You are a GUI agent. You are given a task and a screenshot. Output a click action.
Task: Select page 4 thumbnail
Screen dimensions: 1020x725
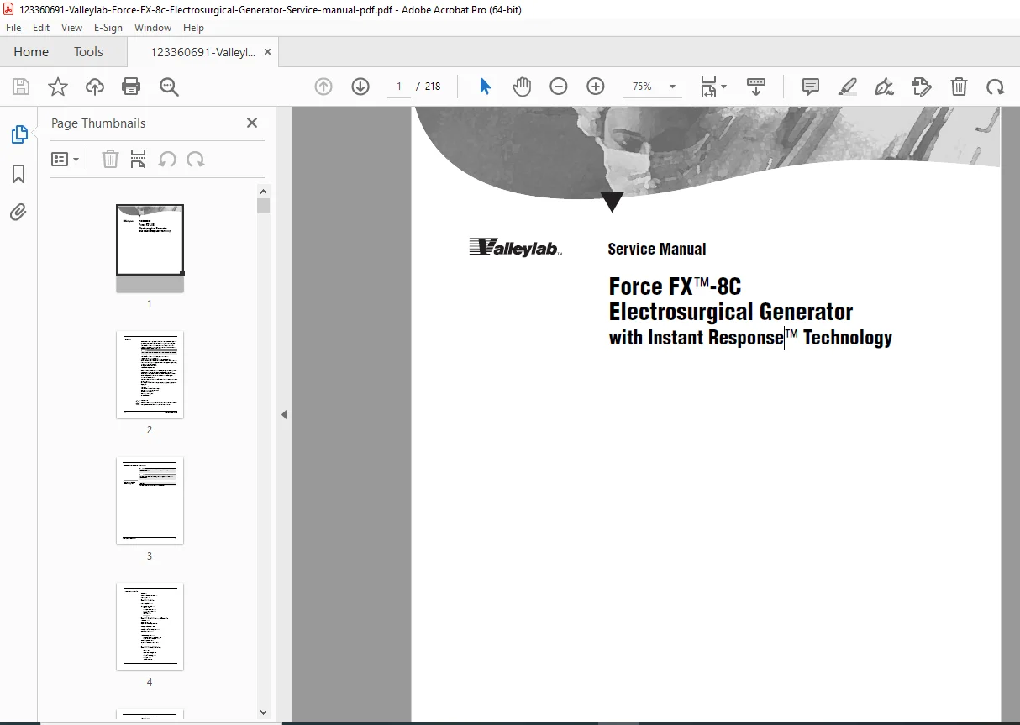(x=150, y=626)
